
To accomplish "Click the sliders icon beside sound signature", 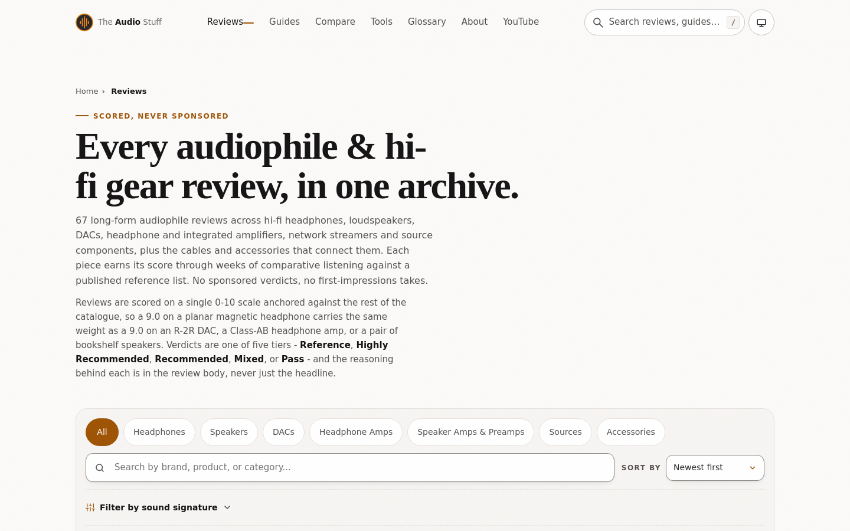I will (x=90, y=507).
